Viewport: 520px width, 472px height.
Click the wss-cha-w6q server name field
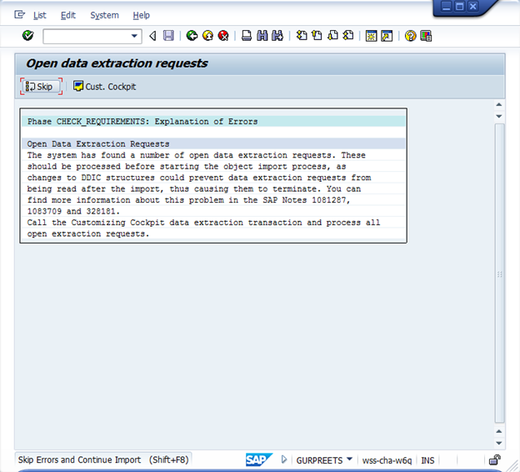pyautogui.click(x=387, y=460)
